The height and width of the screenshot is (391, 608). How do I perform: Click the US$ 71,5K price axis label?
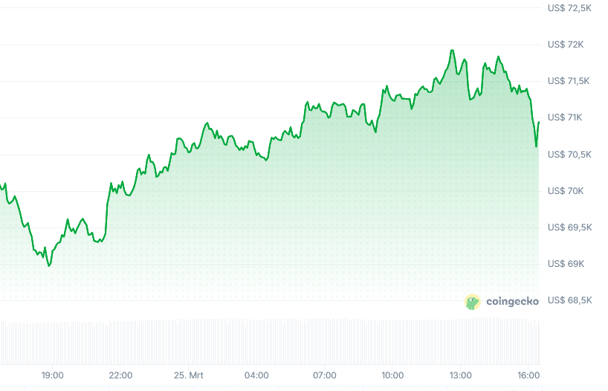coord(569,81)
